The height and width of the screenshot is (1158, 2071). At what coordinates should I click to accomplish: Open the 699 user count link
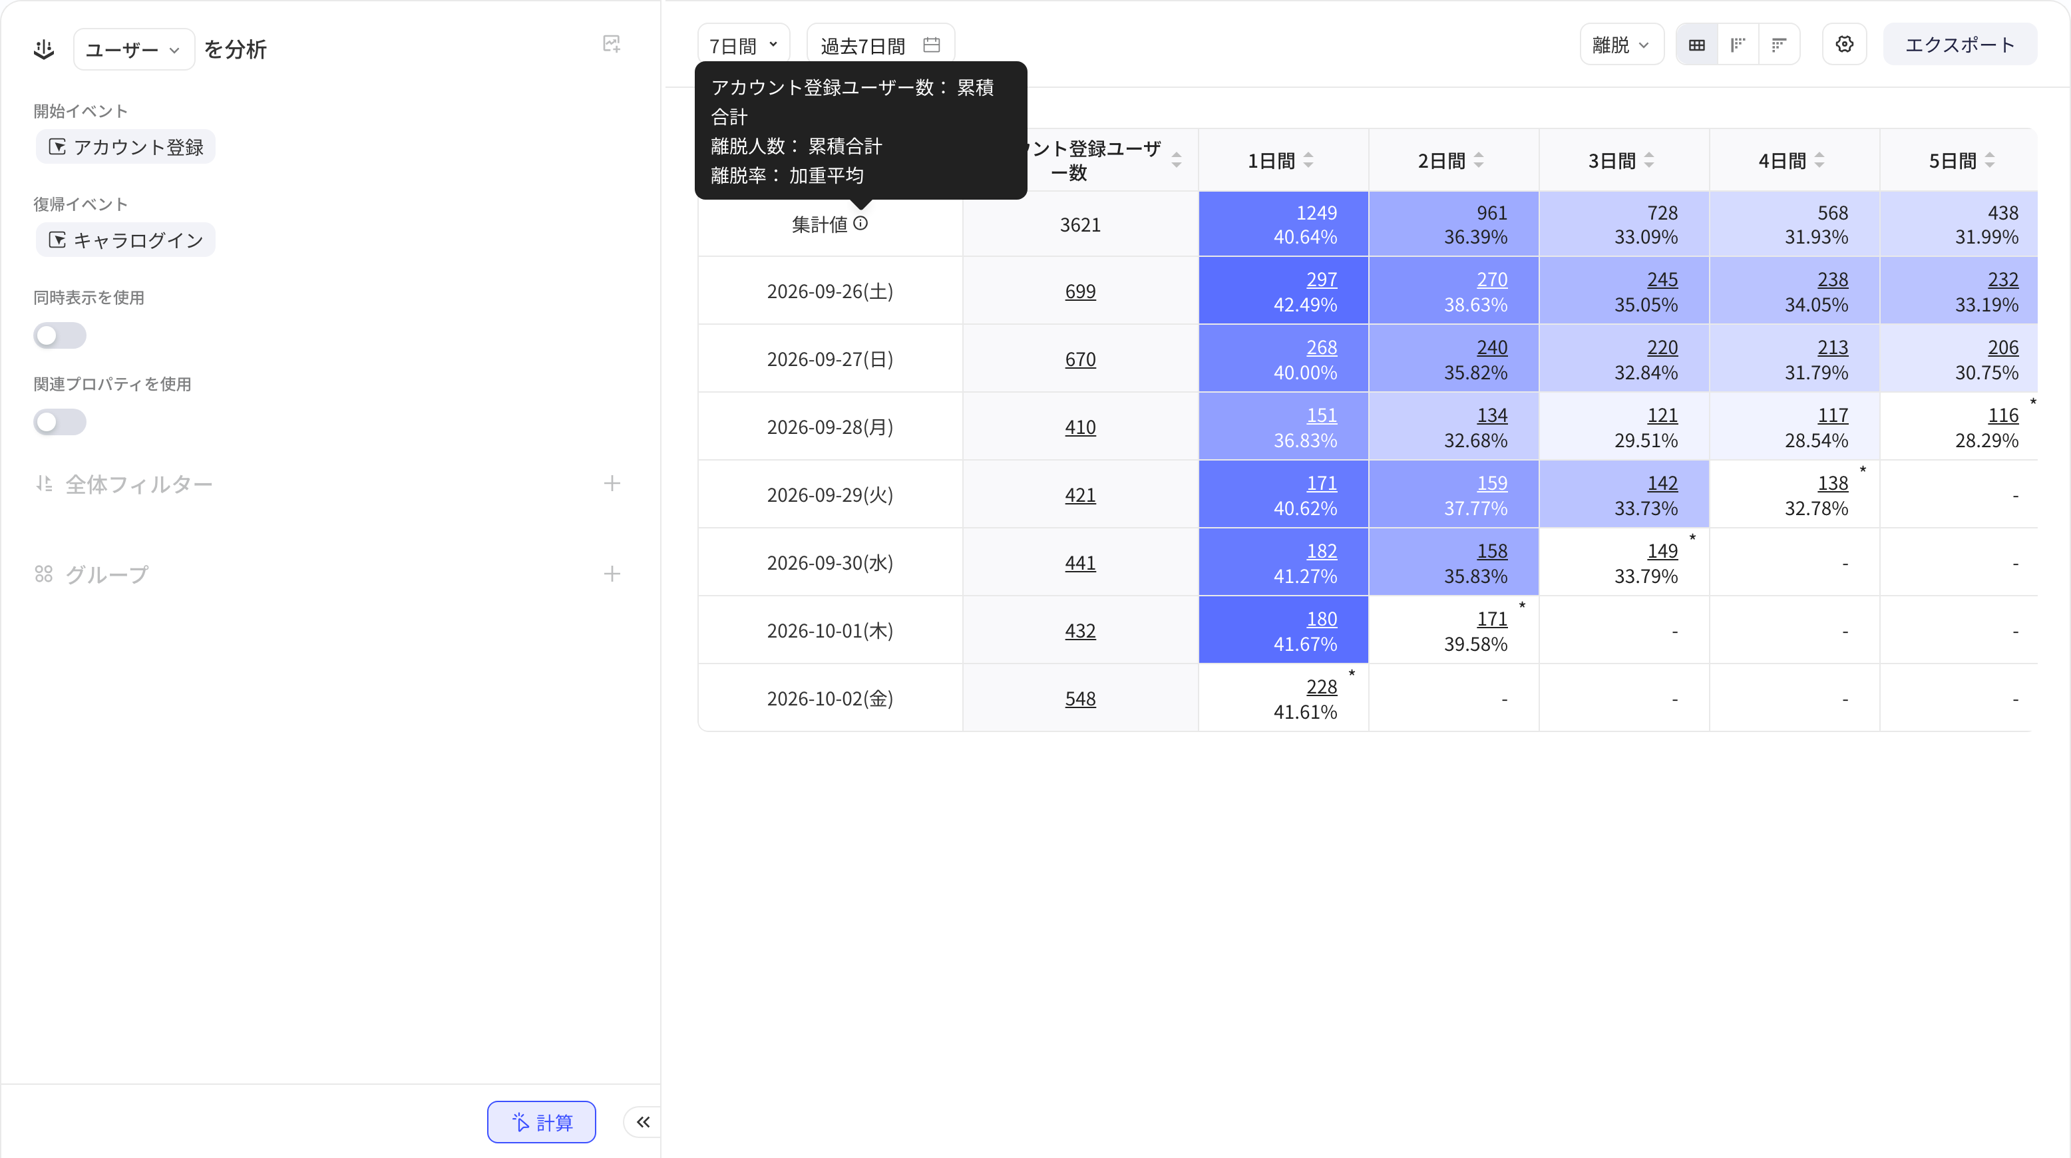pos(1081,291)
